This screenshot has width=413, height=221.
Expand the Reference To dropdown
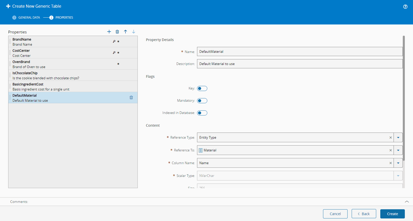(x=398, y=150)
